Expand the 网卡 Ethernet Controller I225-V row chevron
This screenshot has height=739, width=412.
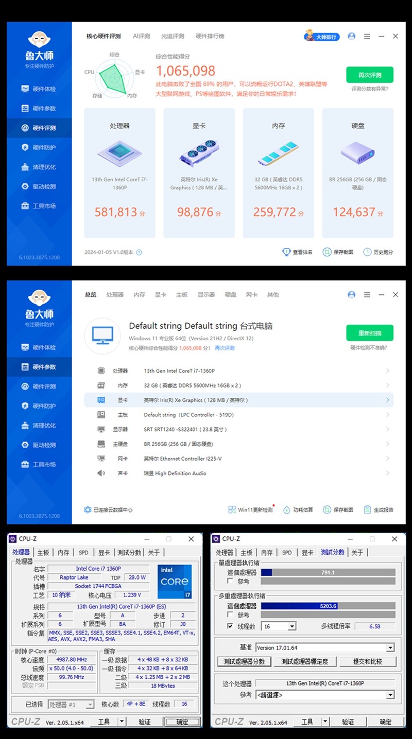388,459
